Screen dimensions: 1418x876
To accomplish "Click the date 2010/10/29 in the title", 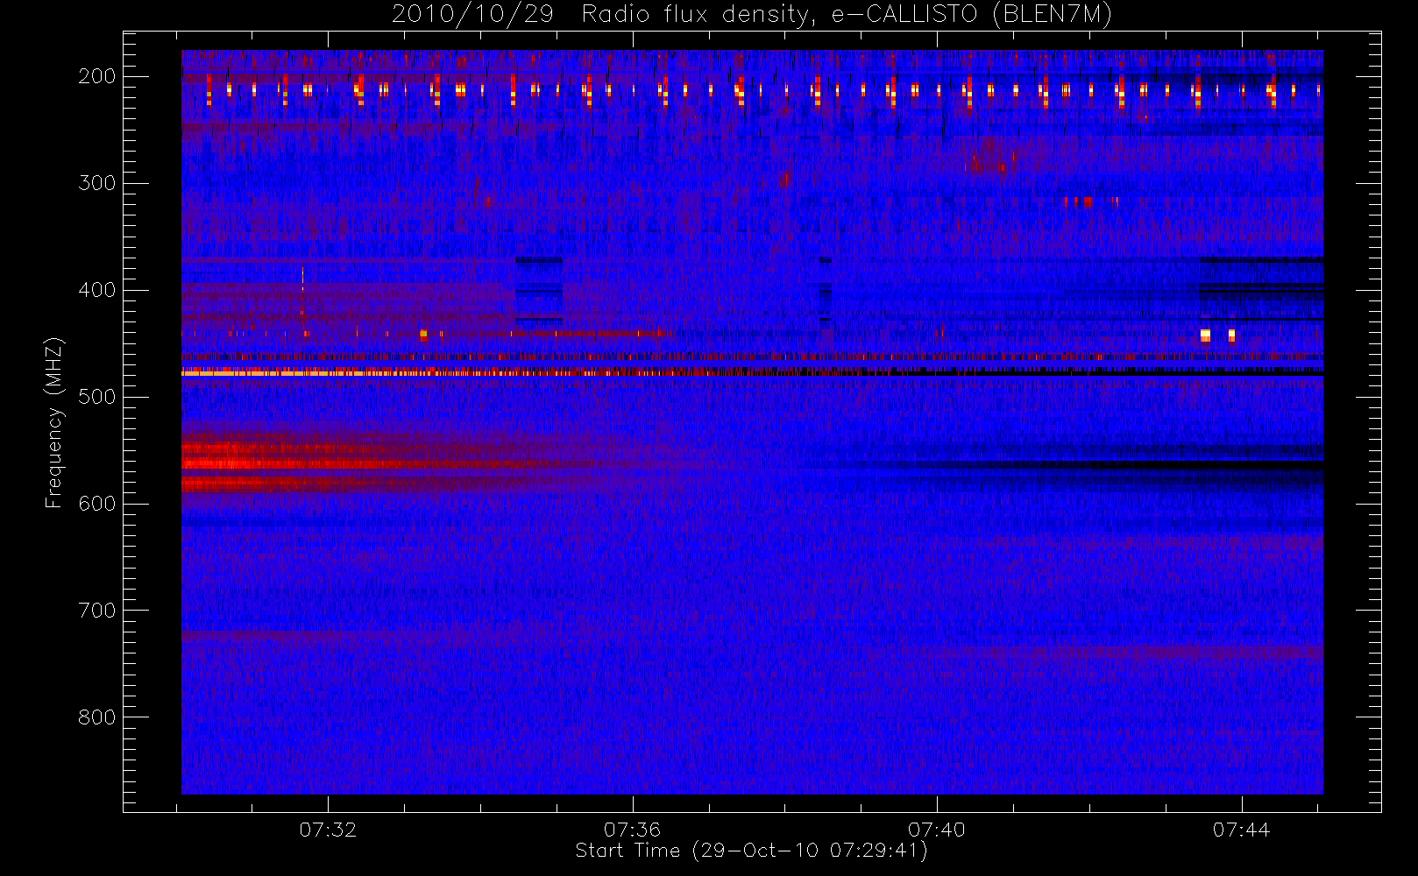I will tap(472, 15).
